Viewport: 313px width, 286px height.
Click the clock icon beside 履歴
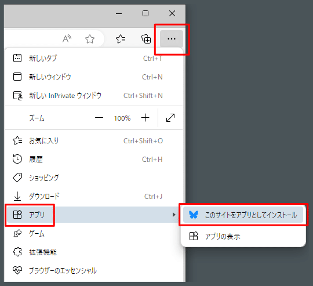pos(17,159)
